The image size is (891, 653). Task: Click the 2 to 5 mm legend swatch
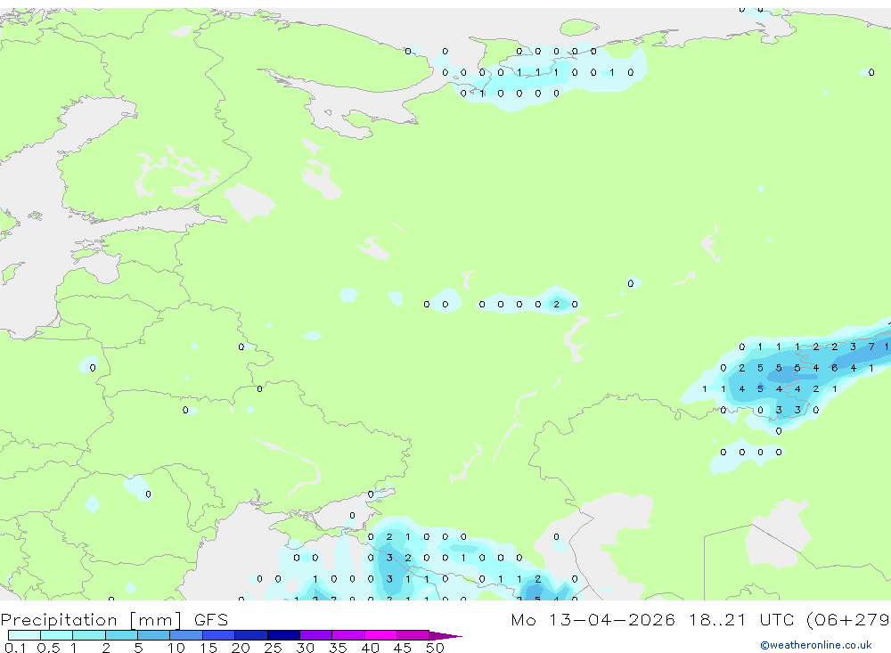tap(121, 635)
